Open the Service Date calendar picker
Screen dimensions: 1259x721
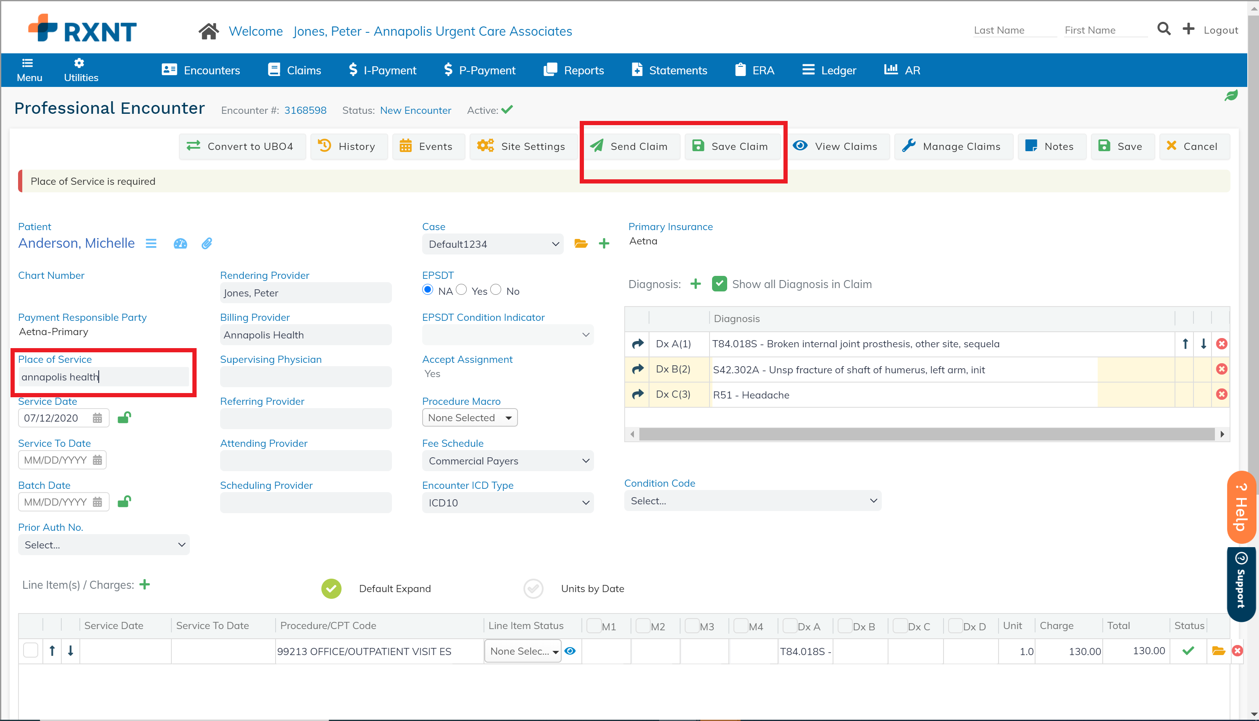[97, 417]
